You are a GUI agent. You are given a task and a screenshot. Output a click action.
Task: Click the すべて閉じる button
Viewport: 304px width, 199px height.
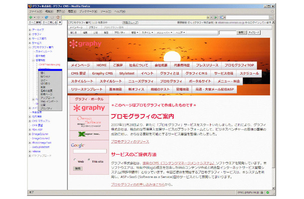click(x=50, y=22)
